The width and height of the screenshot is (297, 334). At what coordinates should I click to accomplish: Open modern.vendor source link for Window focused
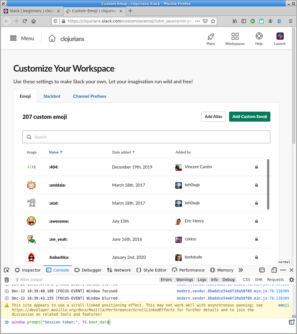(x=233, y=291)
